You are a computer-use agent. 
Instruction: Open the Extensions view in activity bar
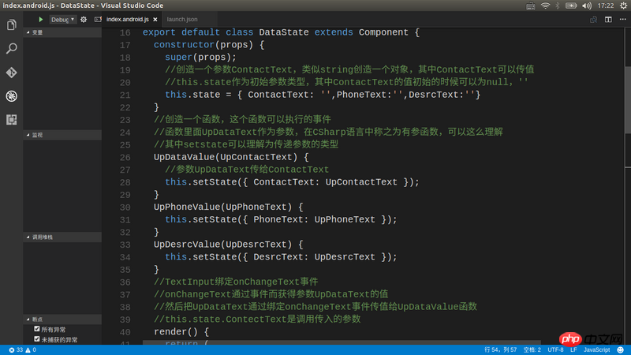(11, 120)
